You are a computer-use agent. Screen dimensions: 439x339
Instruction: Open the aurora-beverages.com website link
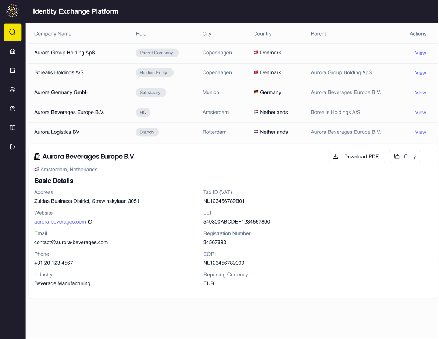[60, 222]
